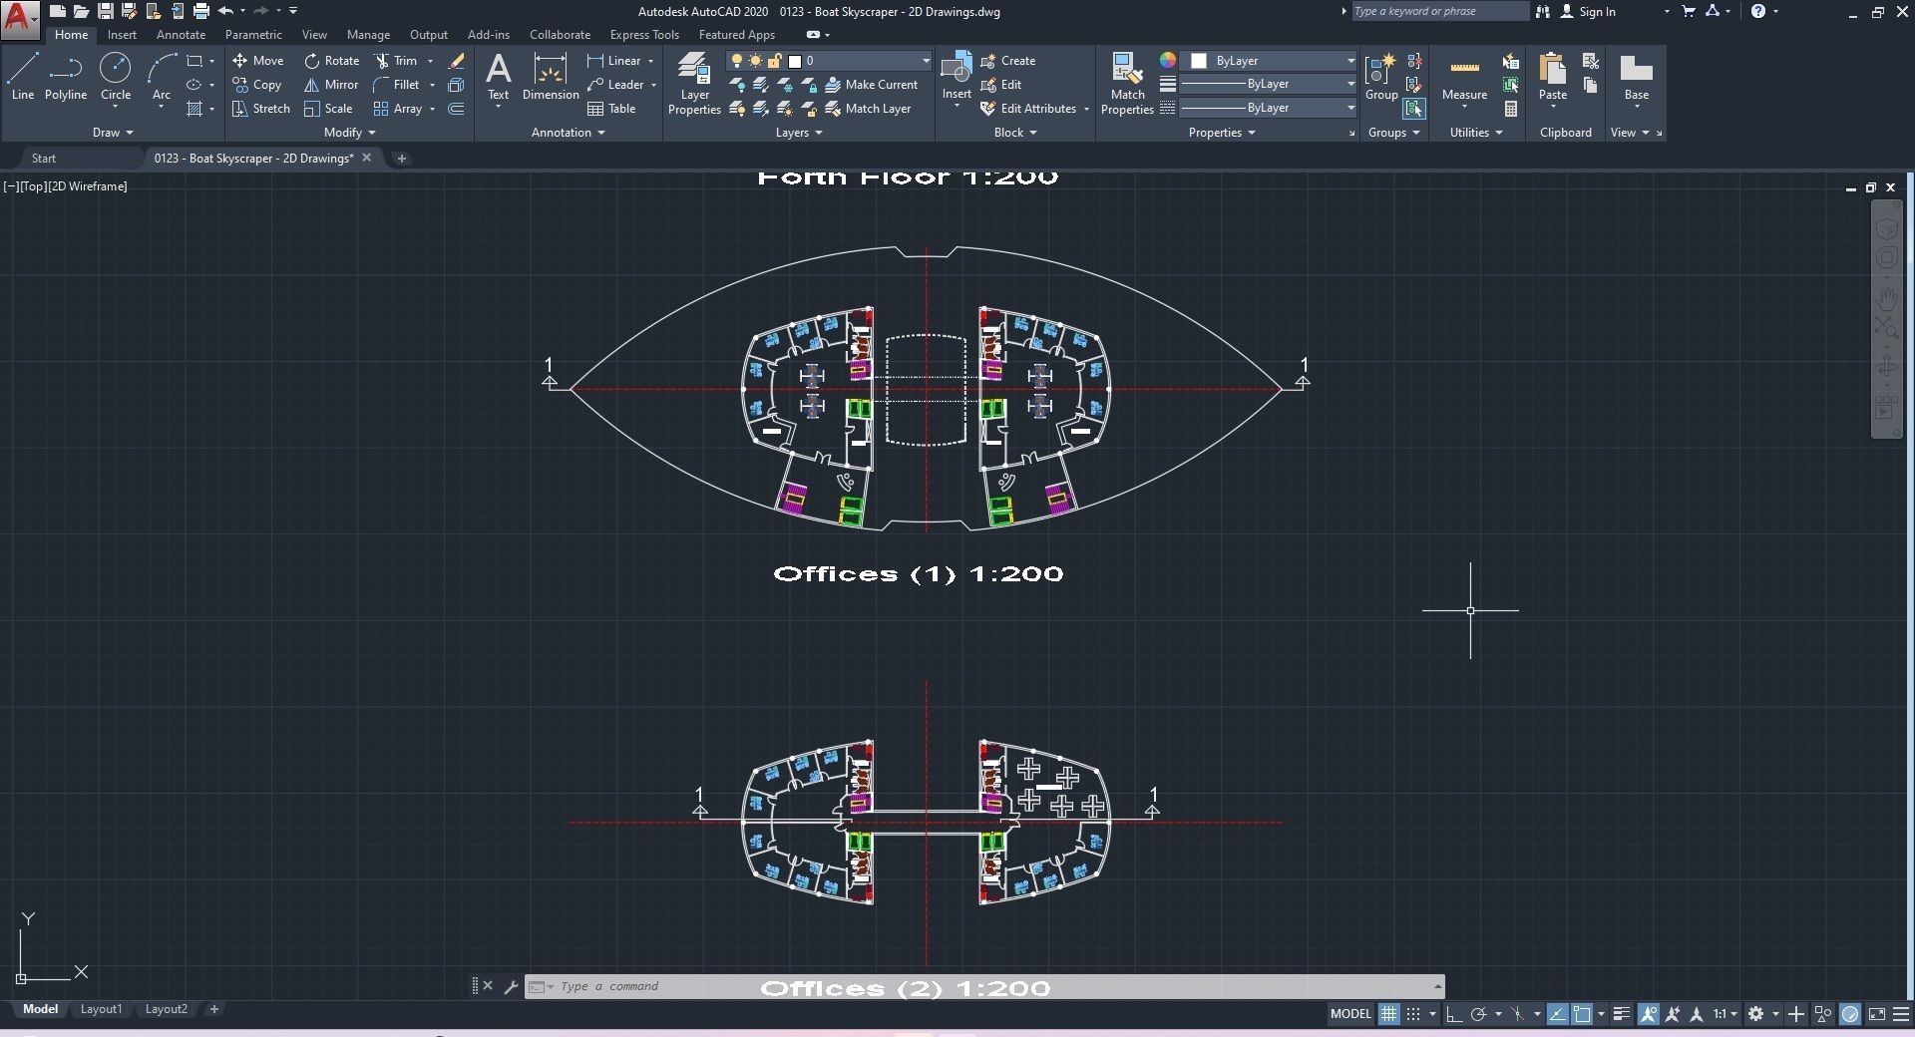Viewport: 1915px width, 1037px height.
Task: Toggle object snap tracking in status bar
Action: [x=1557, y=1014]
